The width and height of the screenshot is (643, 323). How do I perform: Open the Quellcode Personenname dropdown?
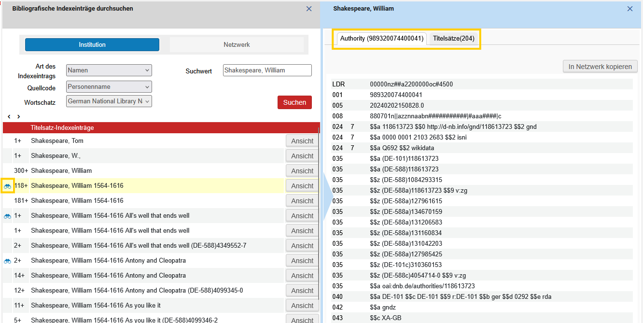(x=109, y=87)
